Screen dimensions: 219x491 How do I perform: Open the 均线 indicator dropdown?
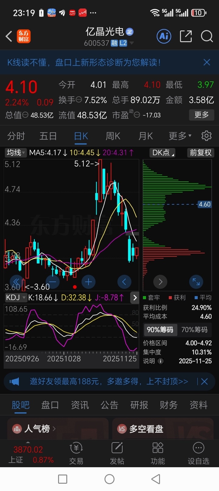point(16,152)
